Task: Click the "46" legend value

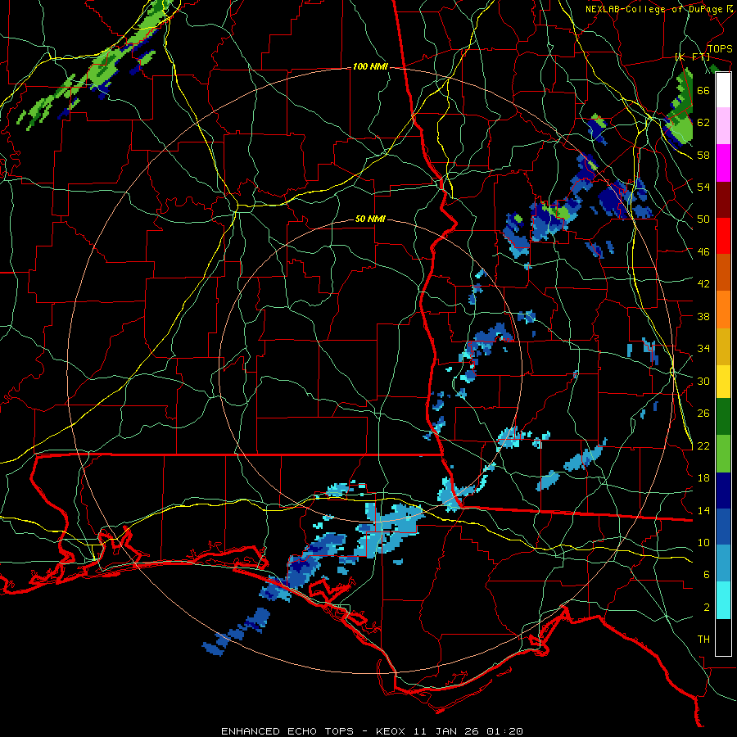Action: pyautogui.click(x=703, y=252)
